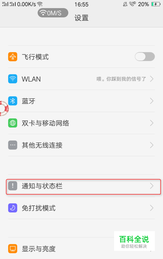The width and height of the screenshot is (163, 259).
Task: Tap the blue WLAN Wi-Fi icon
Action: pos(13,79)
